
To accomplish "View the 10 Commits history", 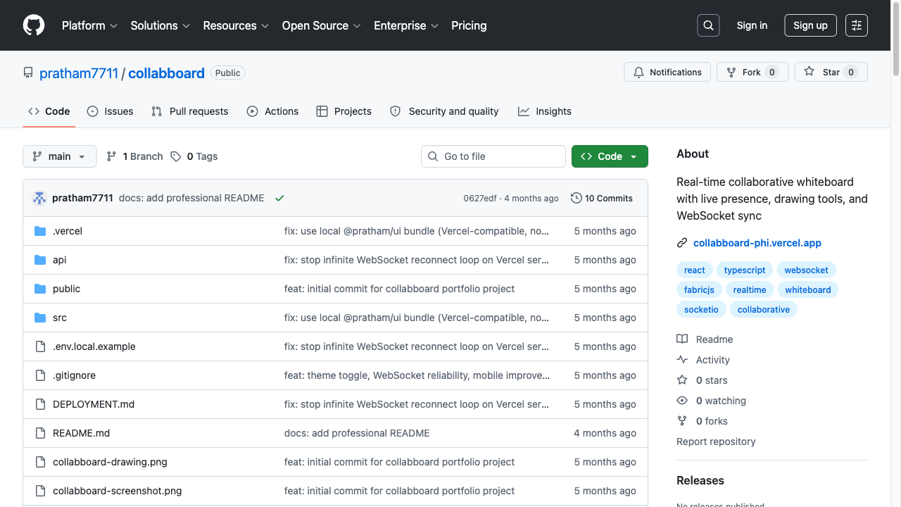I will tap(602, 199).
